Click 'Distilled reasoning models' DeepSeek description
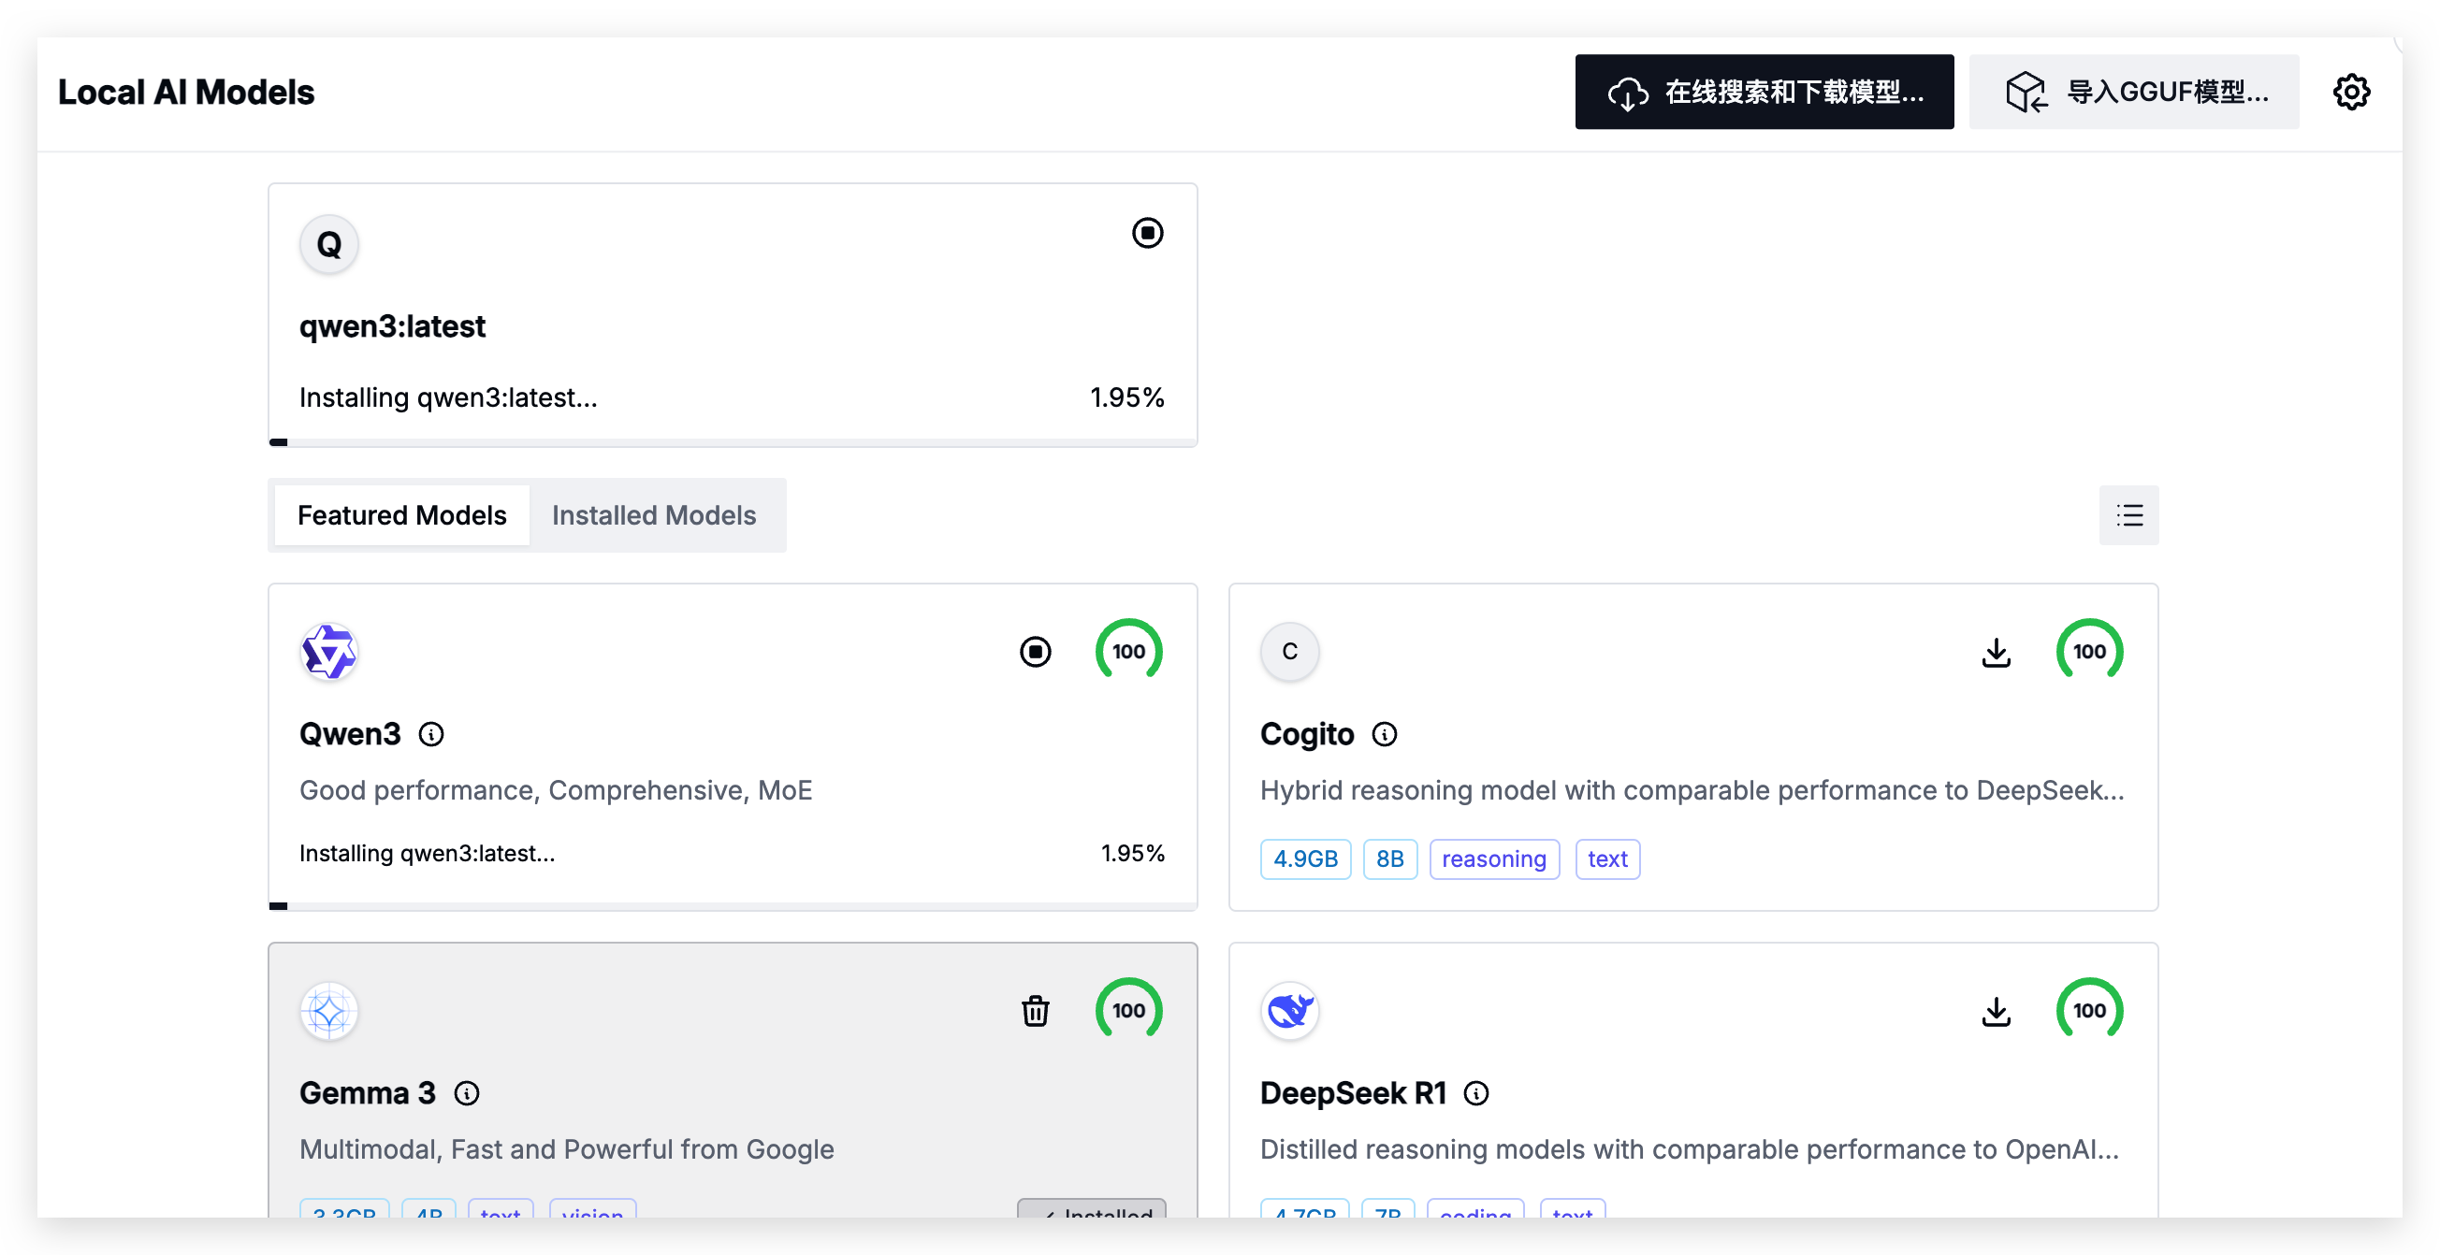This screenshot has width=2440, height=1255. 1689,1149
